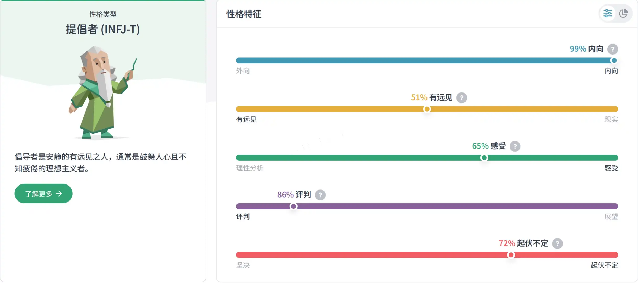
Task: Click the 性格特征 panel heading
Action: [244, 14]
